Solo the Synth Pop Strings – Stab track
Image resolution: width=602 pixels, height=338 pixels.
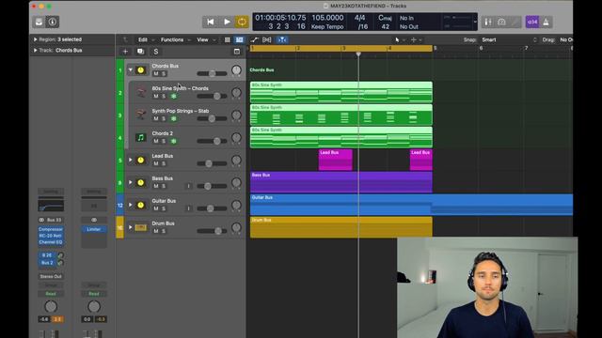click(164, 119)
